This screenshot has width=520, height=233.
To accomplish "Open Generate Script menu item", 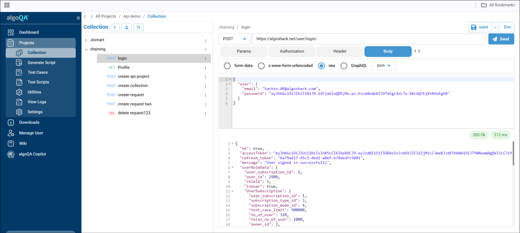I will tap(41, 63).
